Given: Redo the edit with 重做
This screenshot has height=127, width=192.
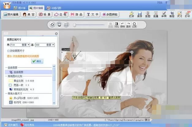Looking at the screenshot, I should click(128, 25).
